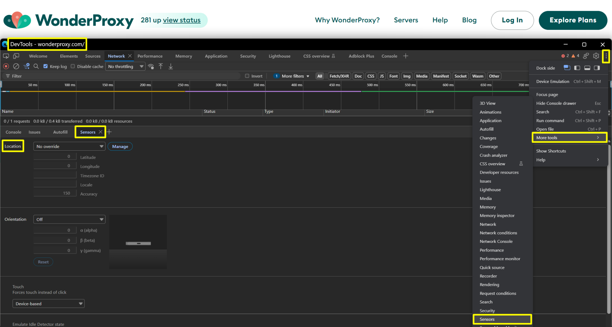This screenshot has width=612, height=327.
Task: Toggle device emulation toolbar icon
Action: (16, 56)
